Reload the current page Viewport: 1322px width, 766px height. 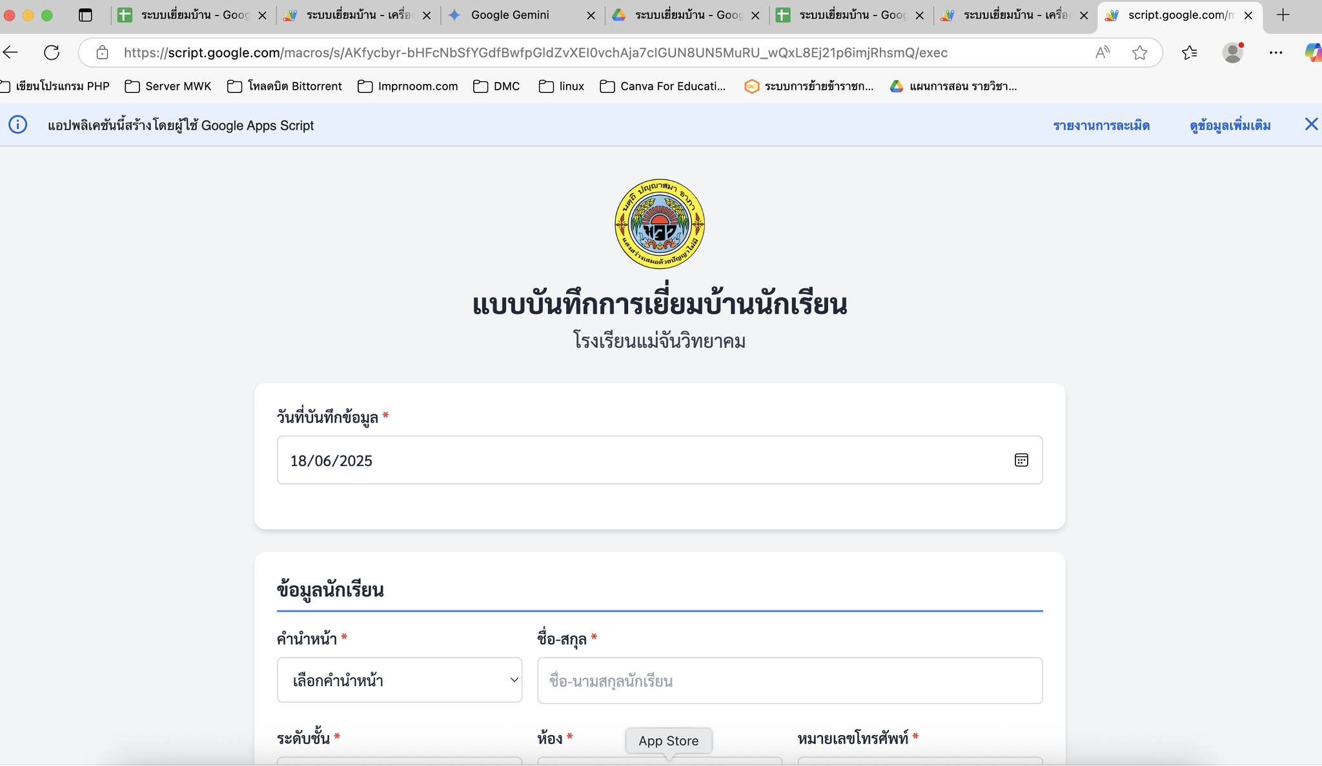coord(52,53)
